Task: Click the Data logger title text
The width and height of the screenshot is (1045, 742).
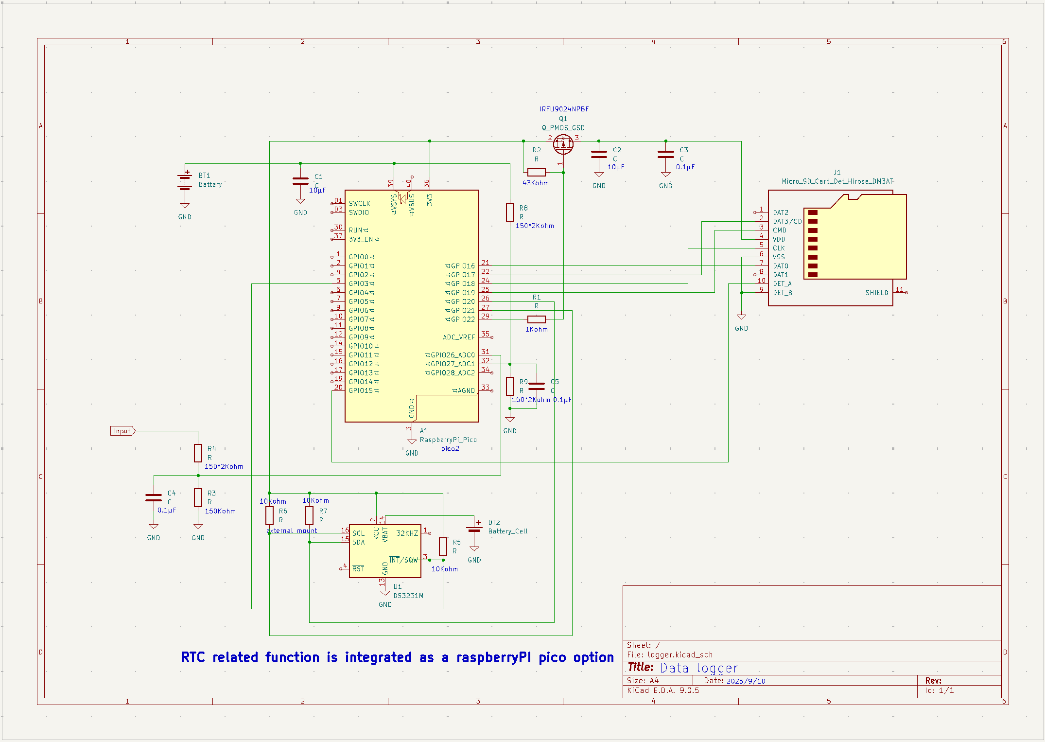Action: tap(698, 668)
